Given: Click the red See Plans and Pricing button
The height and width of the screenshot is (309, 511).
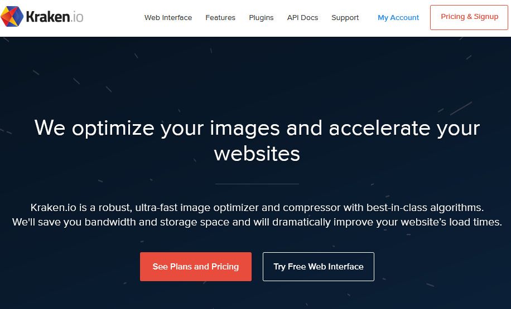Looking at the screenshot, I should click(196, 267).
